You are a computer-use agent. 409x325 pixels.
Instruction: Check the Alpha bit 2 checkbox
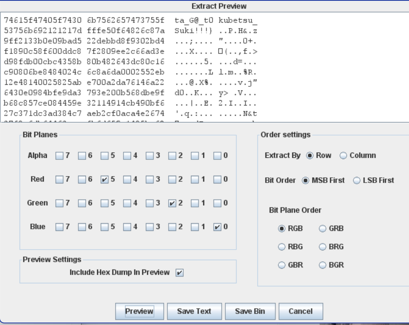[172, 156]
